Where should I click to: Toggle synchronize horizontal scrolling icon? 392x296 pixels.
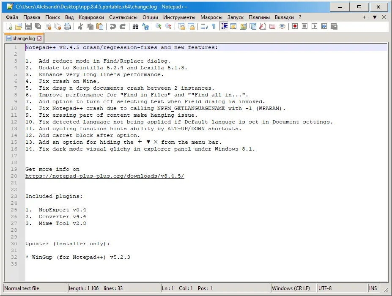coord(191,26)
